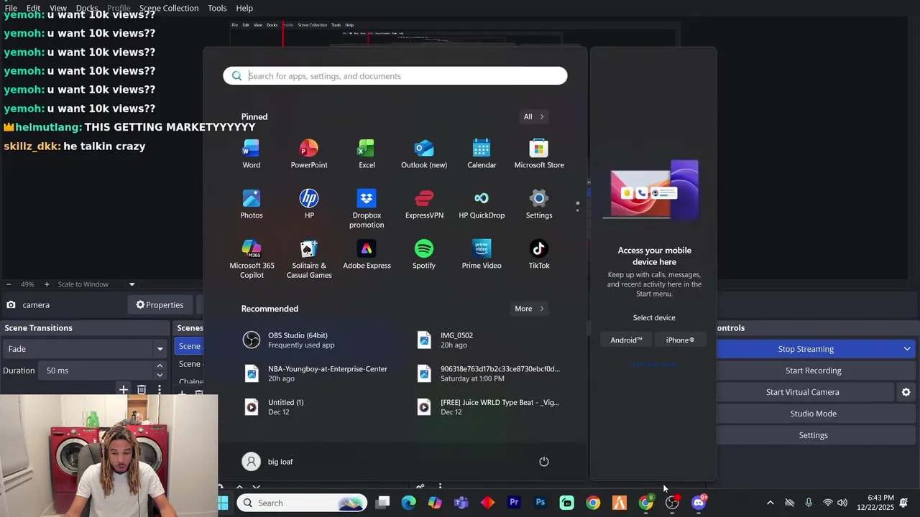Screen dimensions: 920x517
Task: Expand All pinned apps
Action: [x=533, y=116]
